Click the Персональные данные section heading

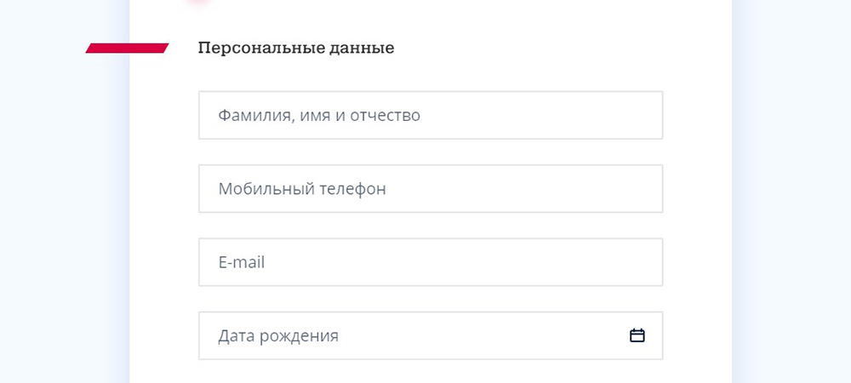(x=296, y=49)
